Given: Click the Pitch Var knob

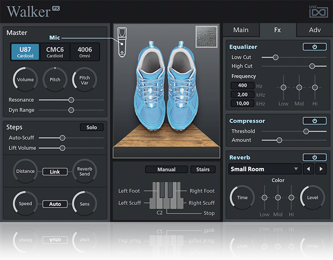Looking at the screenshot, I should (85, 80).
